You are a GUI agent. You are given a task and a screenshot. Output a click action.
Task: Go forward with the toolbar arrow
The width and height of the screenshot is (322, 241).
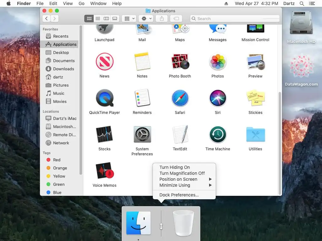[x=54, y=19]
